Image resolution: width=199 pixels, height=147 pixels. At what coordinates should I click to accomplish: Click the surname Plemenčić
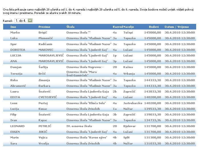(x=46, y=38)
